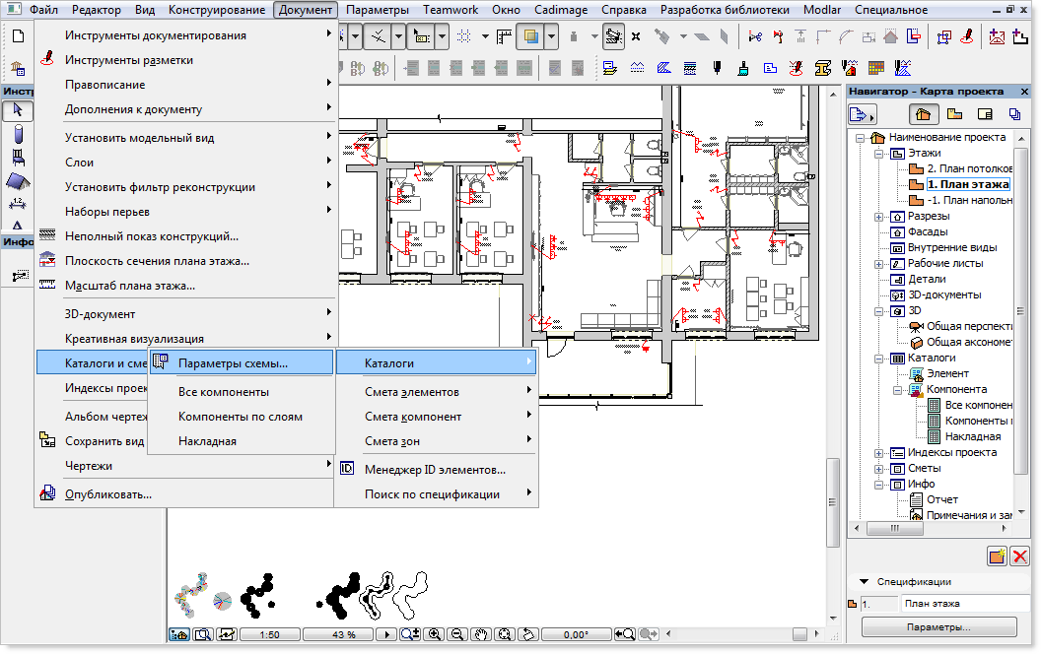Collapse the 3D tree node
The height and width of the screenshot is (654, 1041).
[x=879, y=312]
